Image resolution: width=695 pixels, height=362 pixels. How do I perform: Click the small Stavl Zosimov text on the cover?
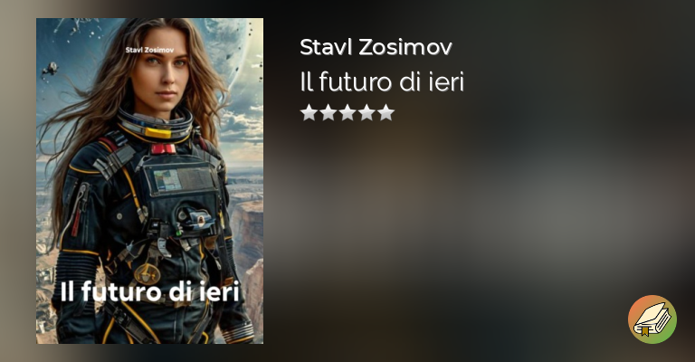pyautogui.click(x=149, y=50)
